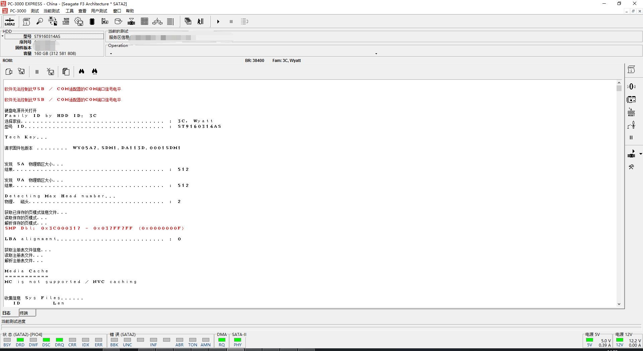Image resolution: width=643 pixels, height=351 pixels.
Task: Open the HDD ID information scroll icon
Action: pyautogui.click(x=26, y=21)
